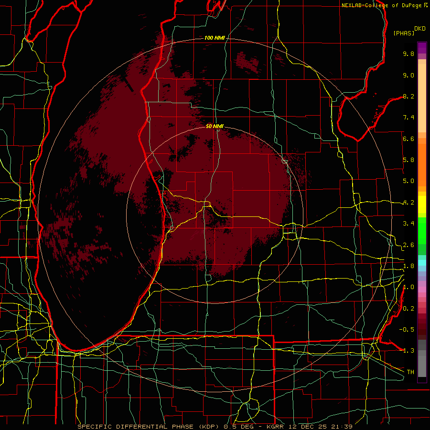Click the 1.8 scale value
Screen dimensions: 430x430
pyautogui.click(x=408, y=266)
